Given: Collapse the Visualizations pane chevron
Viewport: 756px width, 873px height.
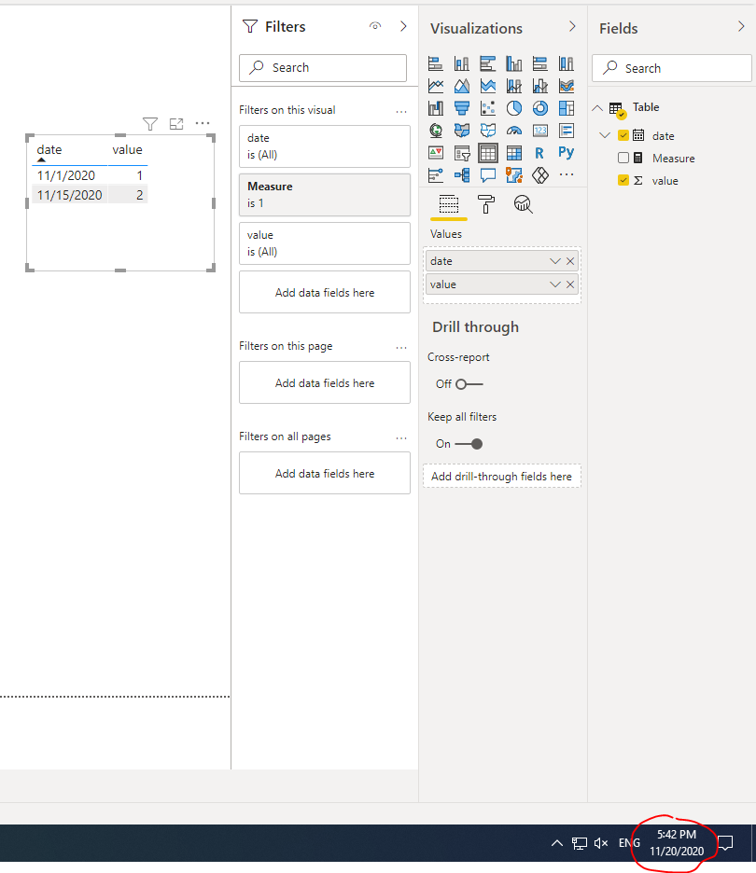Looking at the screenshot, I should 572,26.
